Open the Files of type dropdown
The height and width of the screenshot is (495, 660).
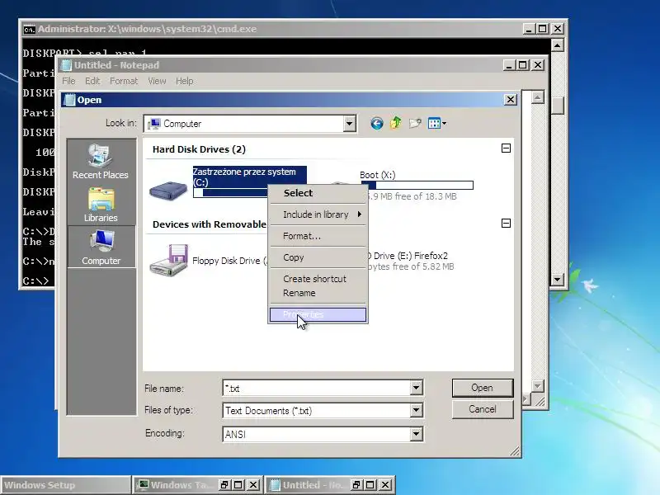pyautogui.click(x=416, y=410)
